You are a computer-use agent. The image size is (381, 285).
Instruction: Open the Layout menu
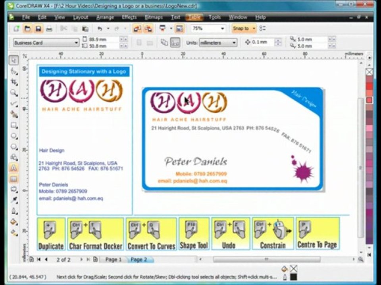click(x=81, y=17)
